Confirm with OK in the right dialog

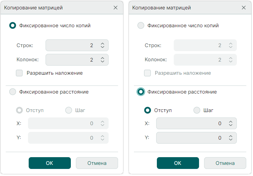[x=178, y=163]
